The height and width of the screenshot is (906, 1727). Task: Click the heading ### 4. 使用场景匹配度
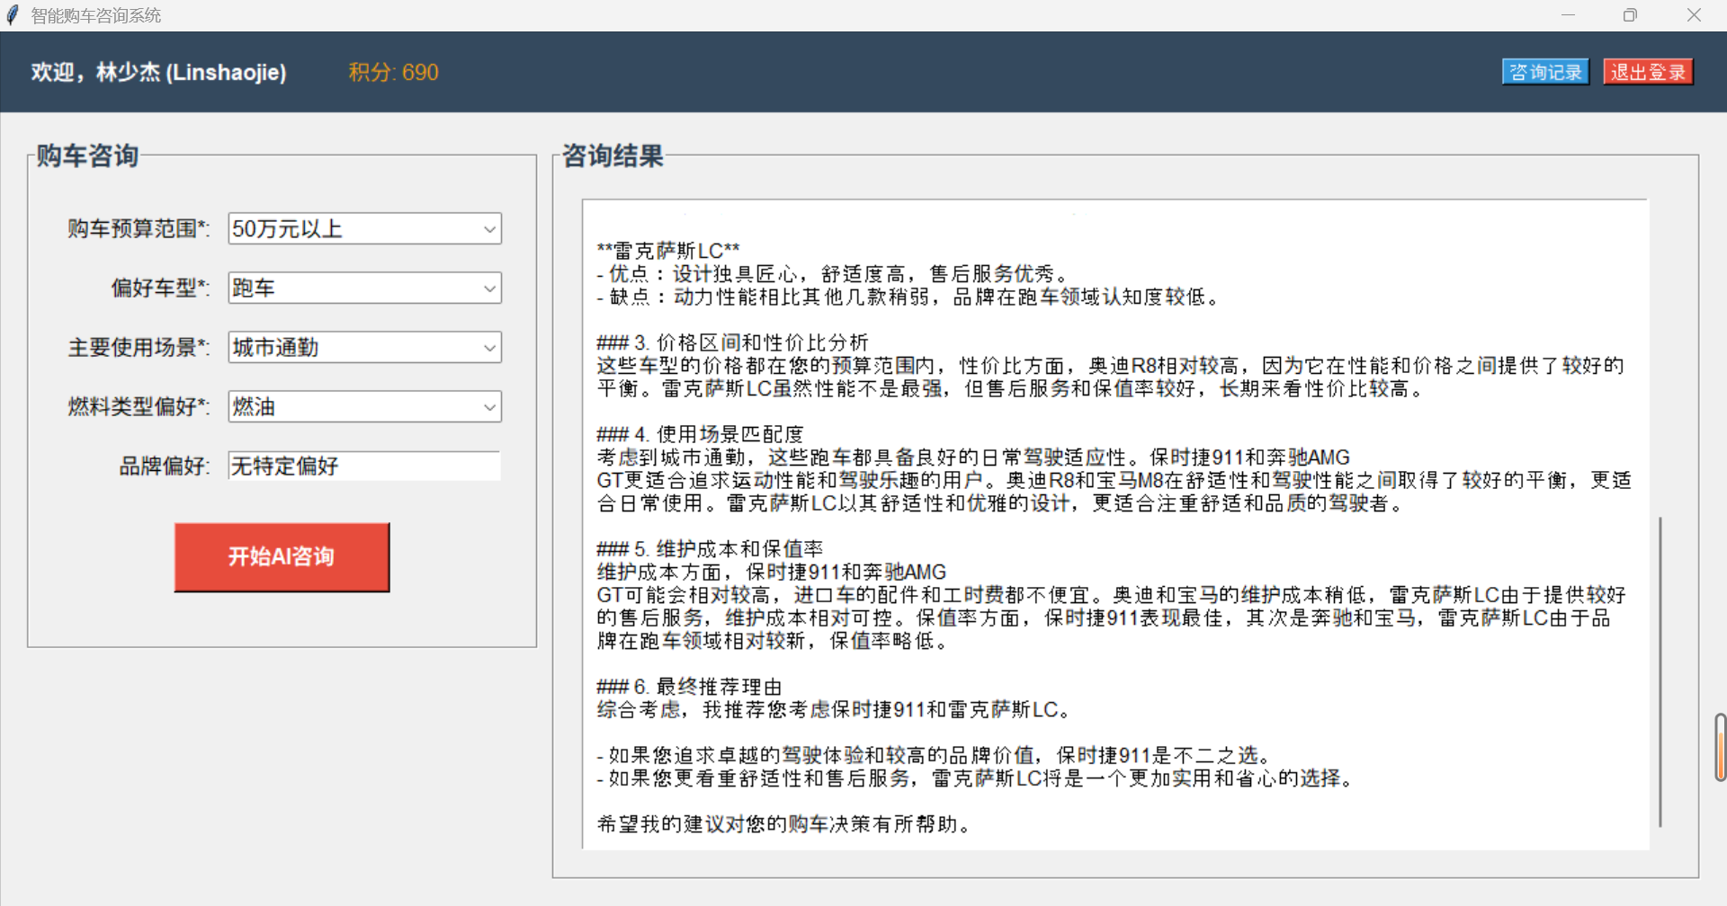[x=700, y=434]
